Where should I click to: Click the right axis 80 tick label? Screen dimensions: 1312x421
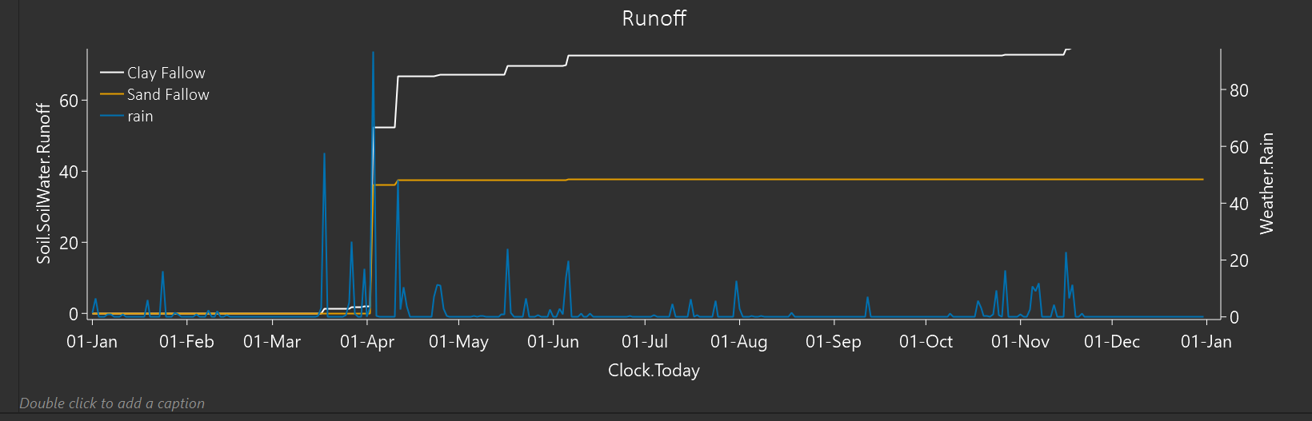(x=1239, y=90)
